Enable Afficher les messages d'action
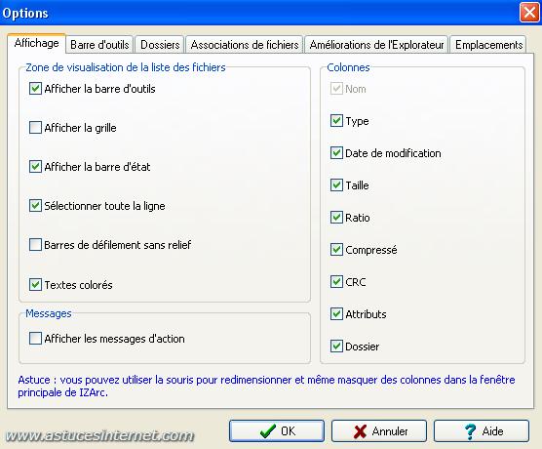This screenshot has height=449, width=542. tap(35, 339)
